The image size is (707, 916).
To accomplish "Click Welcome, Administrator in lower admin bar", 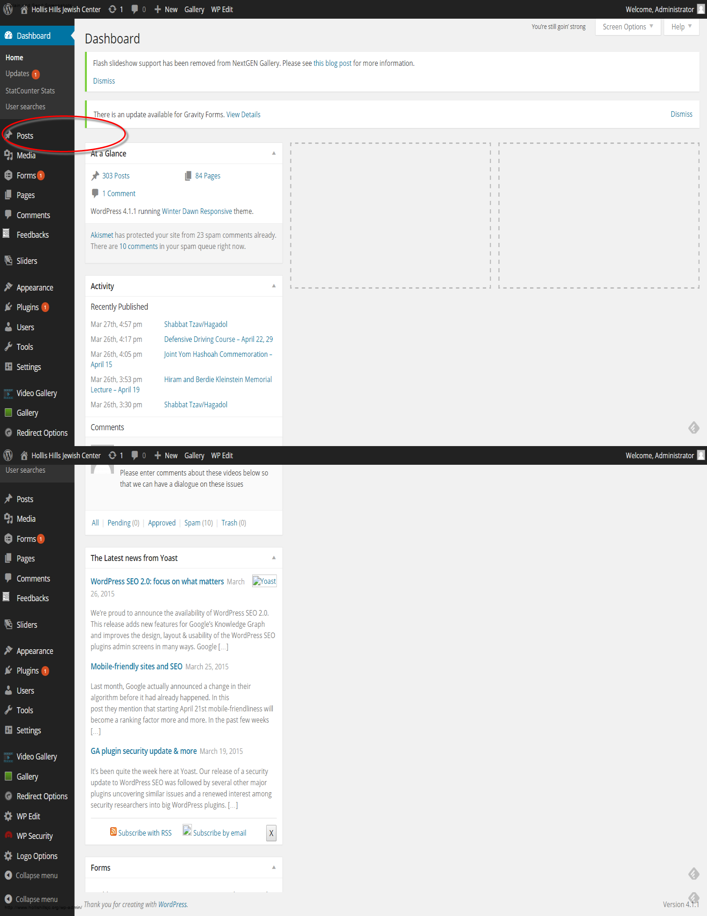I will (659, 455).
